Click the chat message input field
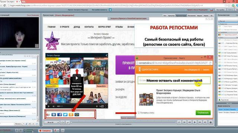 [7, 124]
